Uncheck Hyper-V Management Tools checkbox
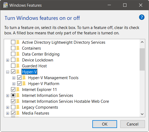Image resolution: width=149 pixels, height=132 pixels. click(19, 78)
